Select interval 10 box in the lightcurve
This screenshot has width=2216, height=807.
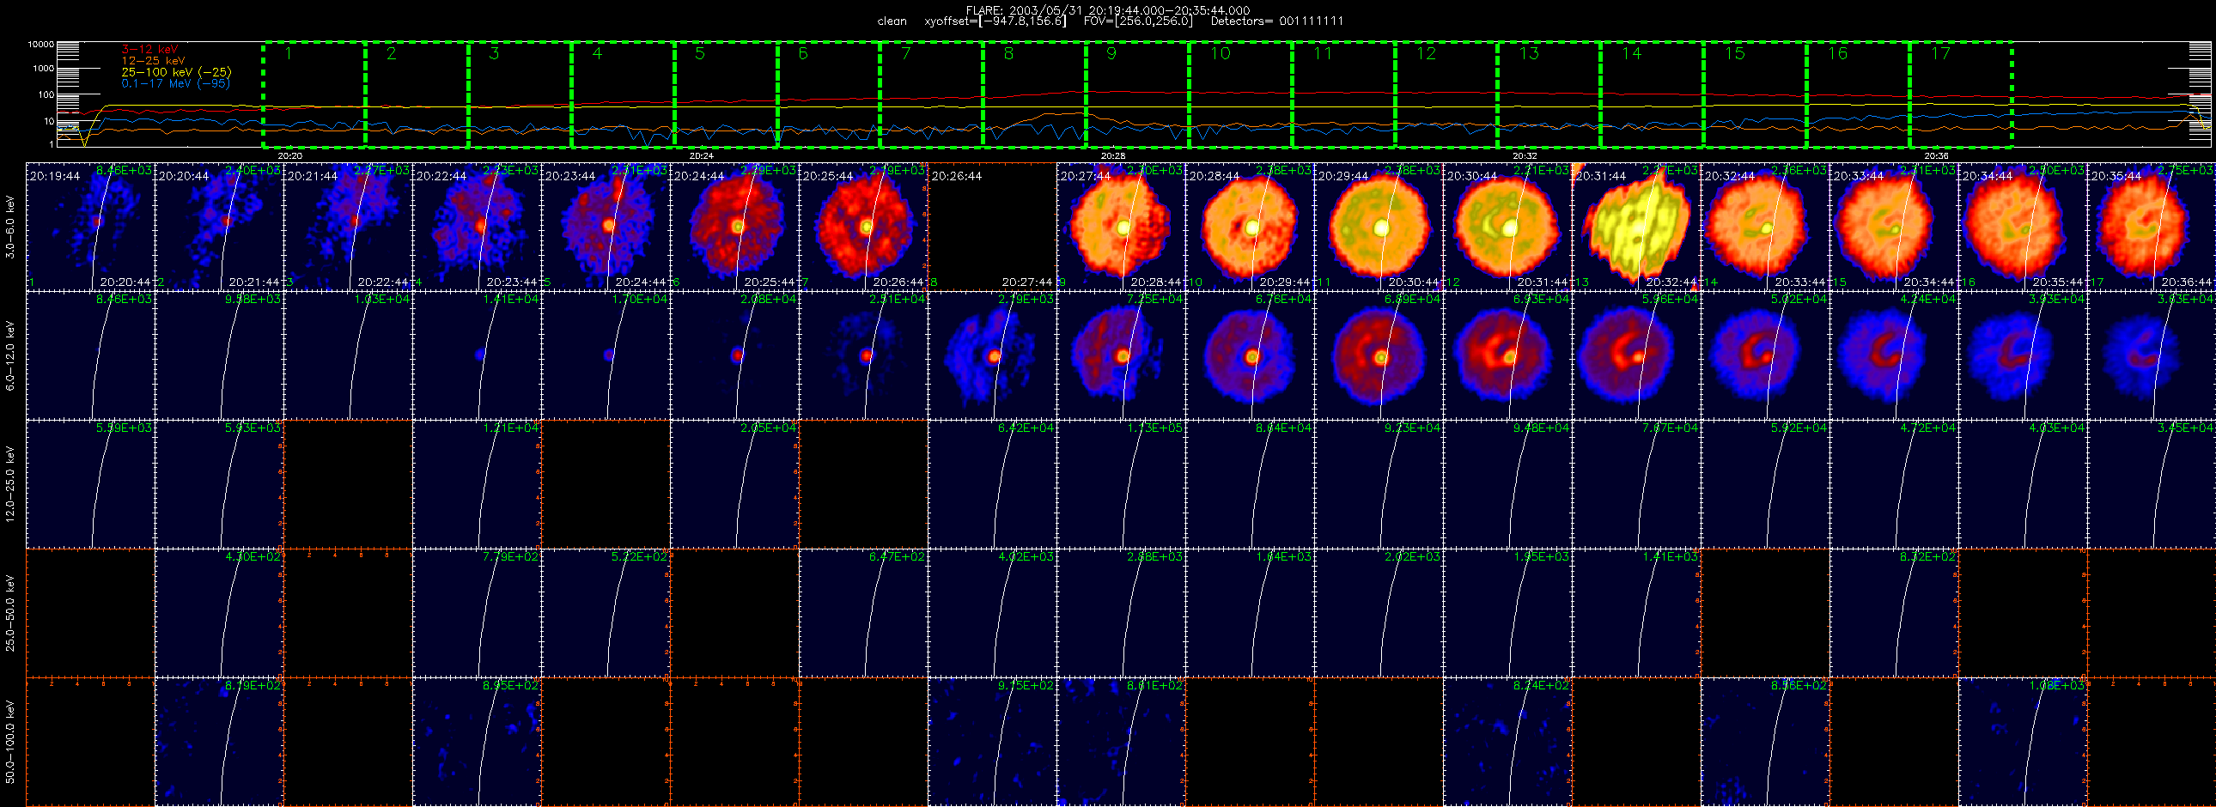(1240, 94)
